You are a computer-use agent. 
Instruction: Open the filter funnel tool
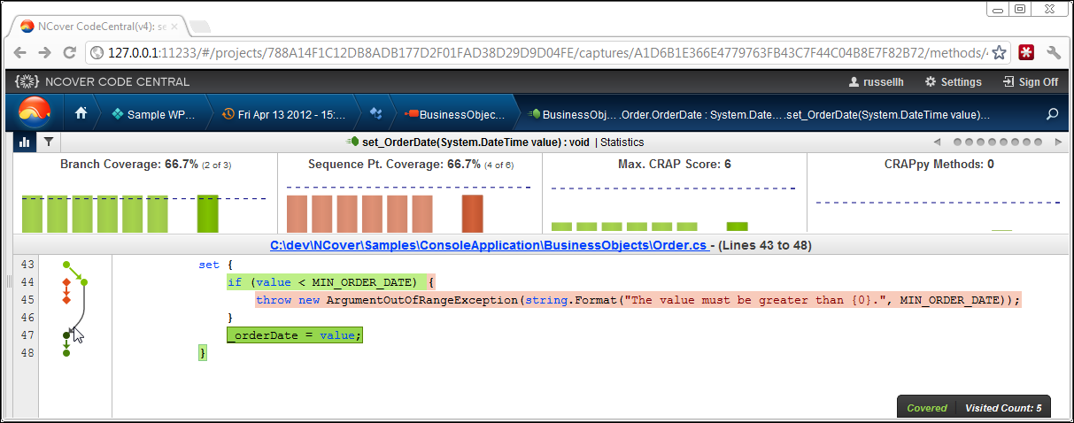click(49, 142)
